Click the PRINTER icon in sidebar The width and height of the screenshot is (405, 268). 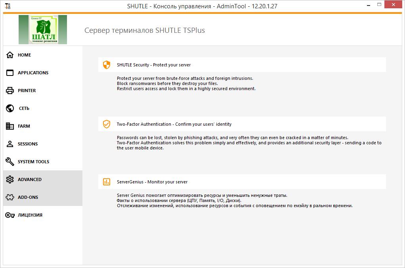pos(10,91)
